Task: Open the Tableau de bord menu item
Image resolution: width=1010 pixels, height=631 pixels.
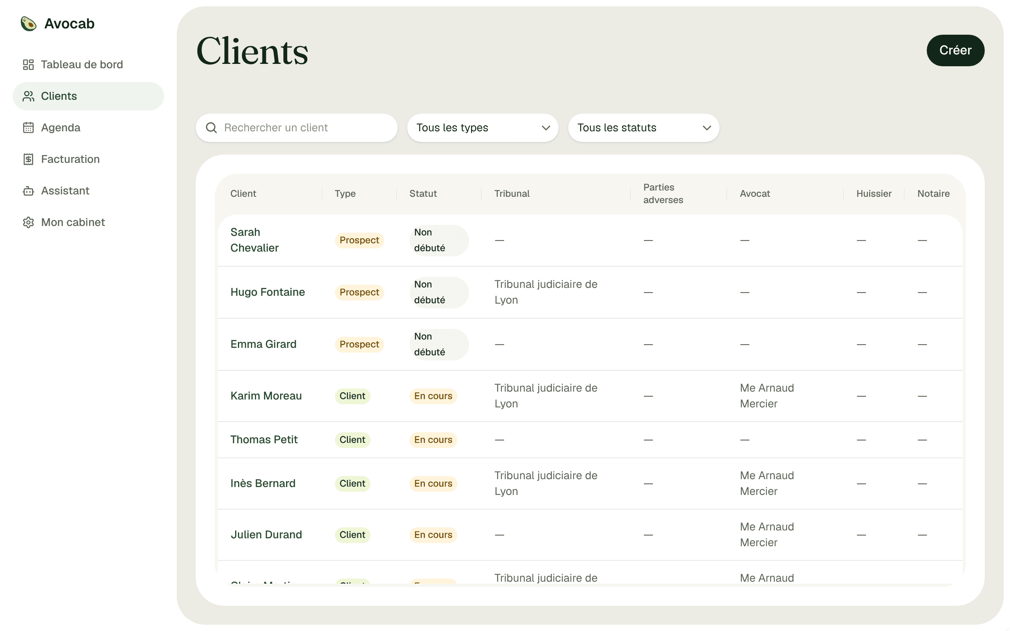Action: [x=88, y=65]
